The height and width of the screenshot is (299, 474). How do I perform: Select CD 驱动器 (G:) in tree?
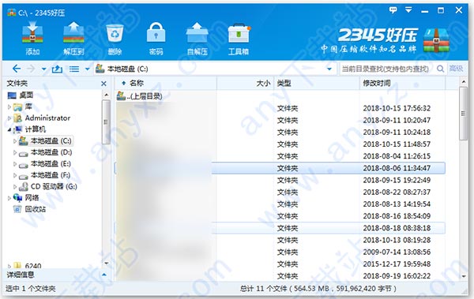coord(47,187)
